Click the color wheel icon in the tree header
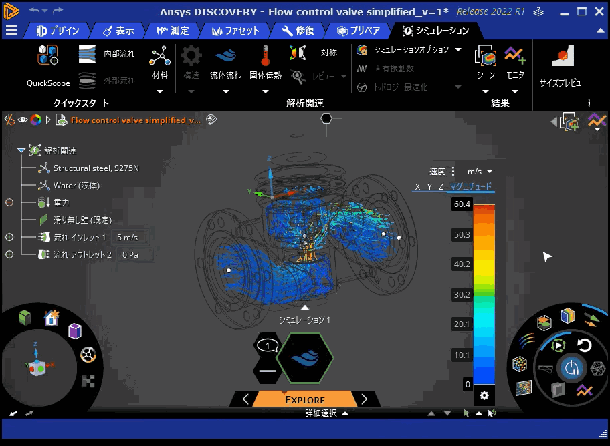 click(36, 120)
